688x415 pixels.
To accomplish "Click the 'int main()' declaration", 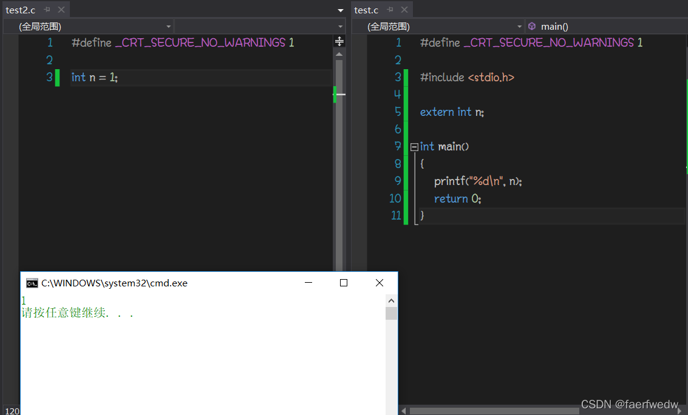I will tap(444, 147).
